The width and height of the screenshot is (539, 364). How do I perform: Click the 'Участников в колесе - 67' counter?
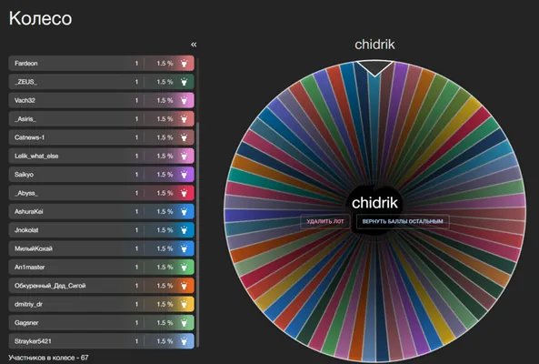(48, 358)
